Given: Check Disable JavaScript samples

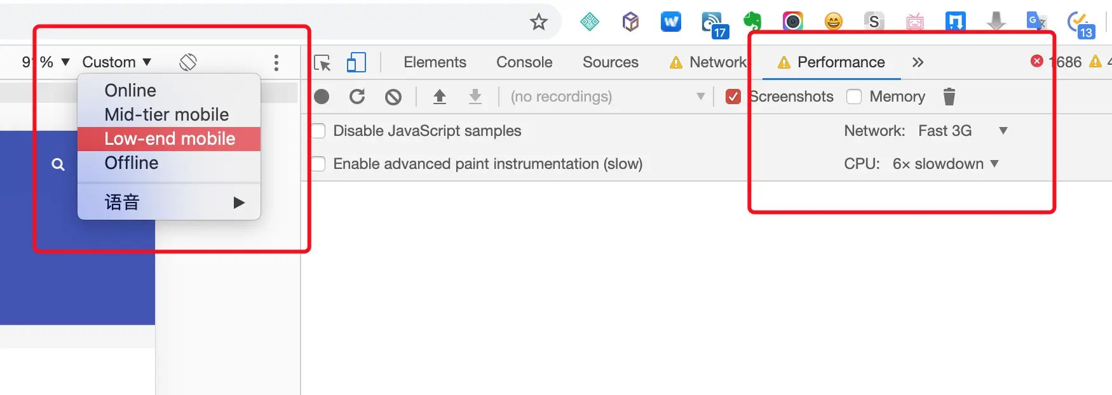Looking at the screenshot, I should coord(318,131).
